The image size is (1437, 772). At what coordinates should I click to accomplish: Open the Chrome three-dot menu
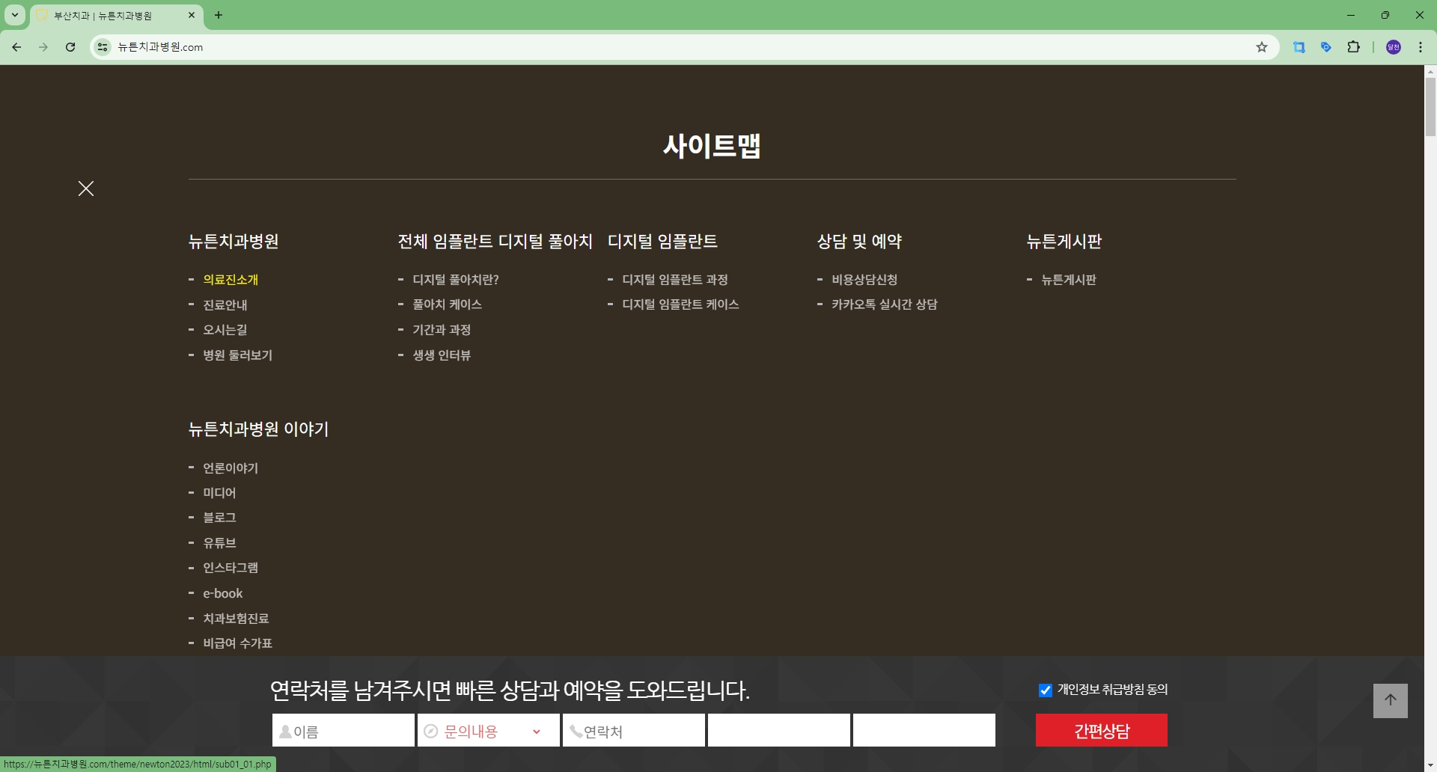tap(1421, 46)
